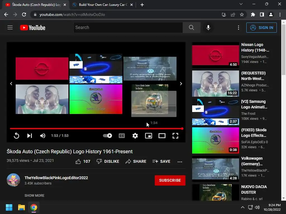Image resolution: width=286 pixels, height=214 pixels.
Task: Switch to theater mode
Action: coord(162,136)
